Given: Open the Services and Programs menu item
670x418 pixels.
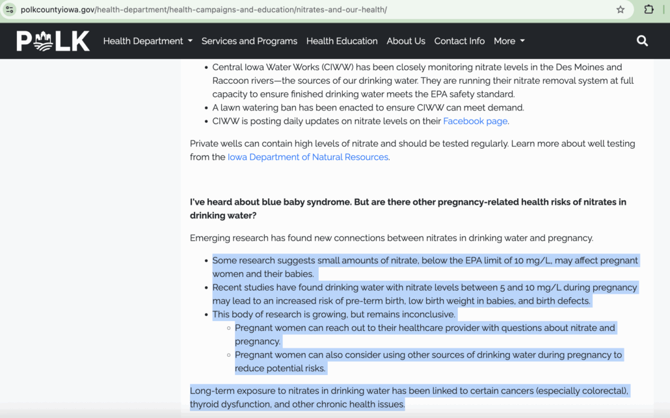Looking at the screenshot, I should [x=249, y=41].
